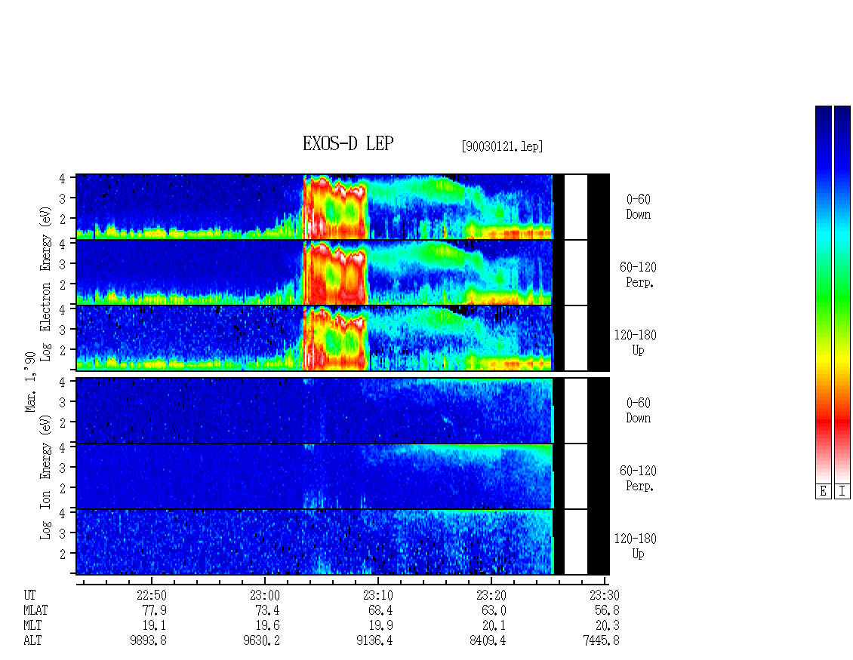The image size is (853, 660).
Task: Click the UT time value "22:50"
Action: tap(151, 595)
